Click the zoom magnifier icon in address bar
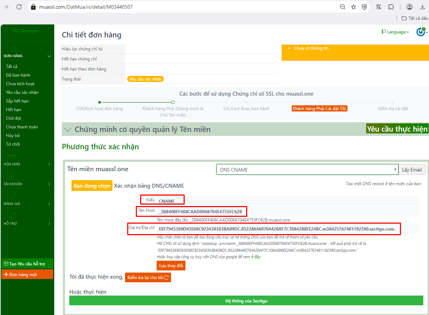This screenshot has height=315, width=429. [x=343, y=7]
